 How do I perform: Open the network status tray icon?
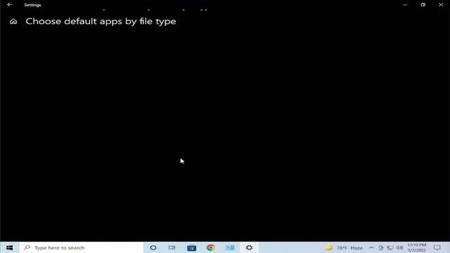[390, 247]
